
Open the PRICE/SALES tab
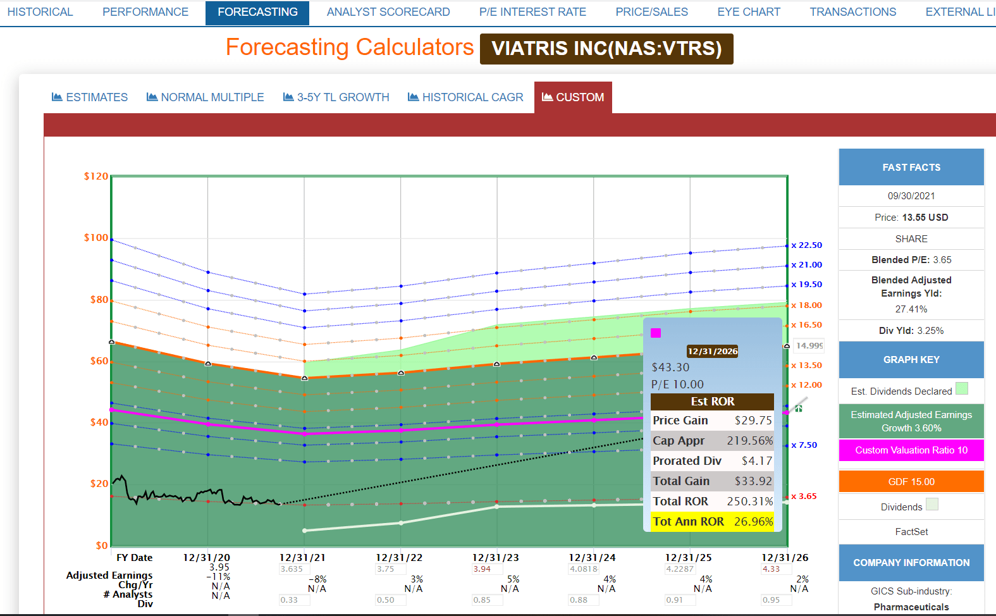coord(652,12)
